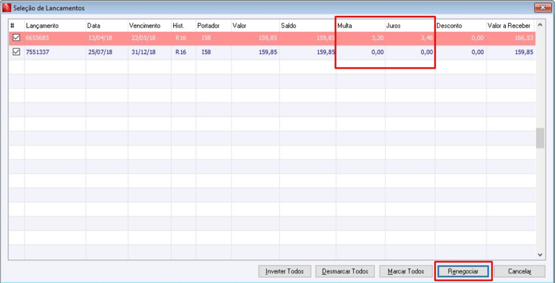Image resolution: width=556 pixels, height=283 pixels.
Task: Click Desconto 0,00 in row 7551337
Action: (477, 52)
